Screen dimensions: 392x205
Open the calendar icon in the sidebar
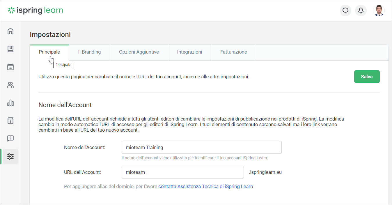pos(10,67)
